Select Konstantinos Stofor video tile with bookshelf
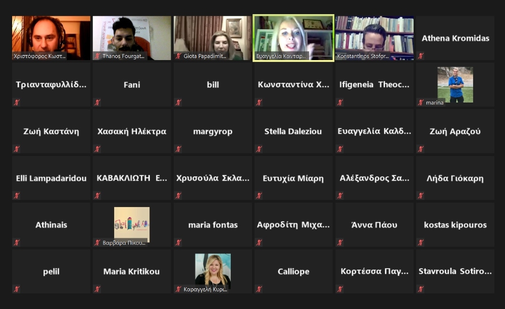 coord(374,38)
